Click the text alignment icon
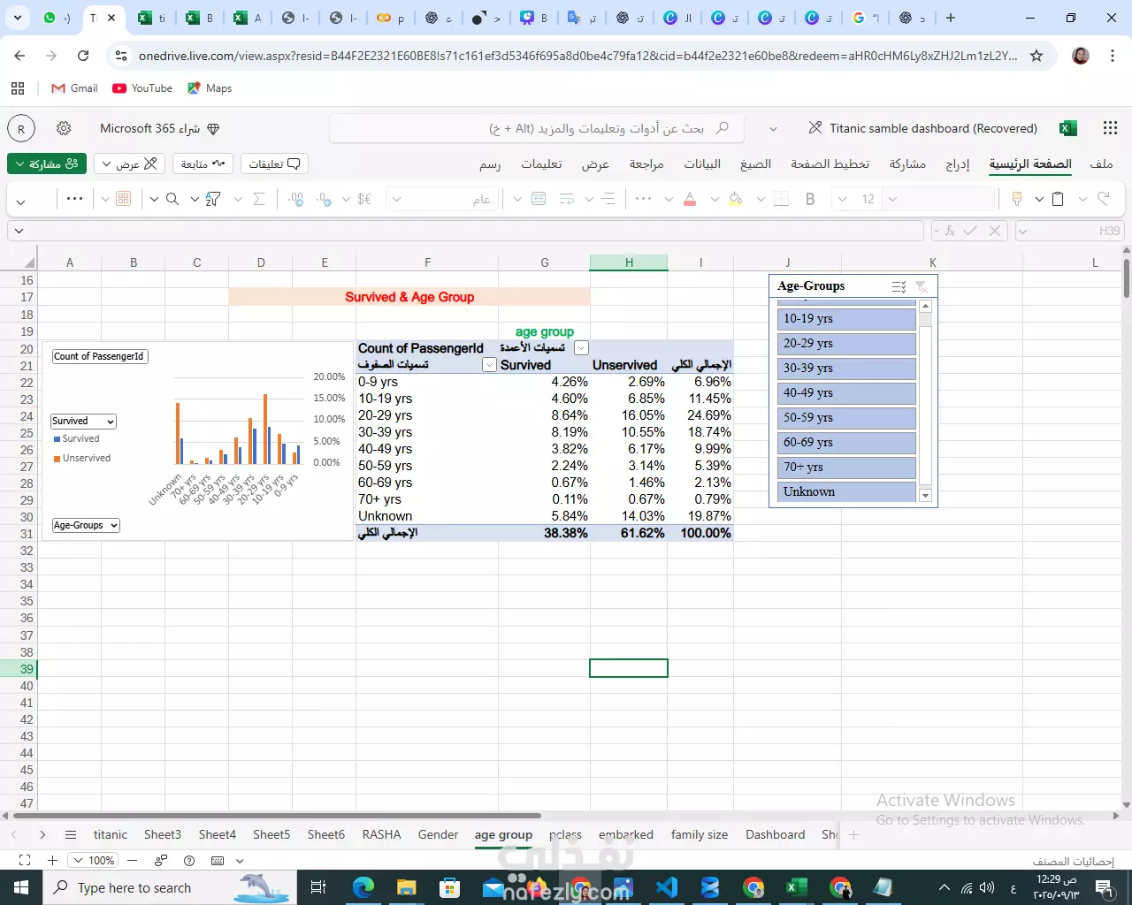 click(608, 199)
